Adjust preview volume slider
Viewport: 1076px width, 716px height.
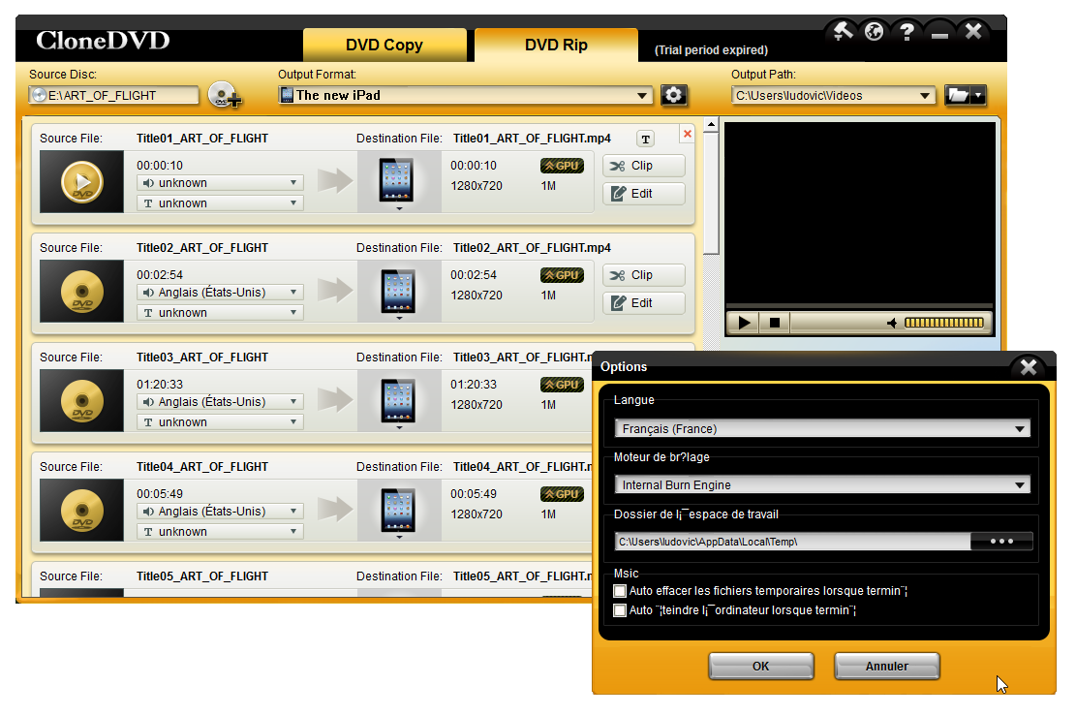944,323
